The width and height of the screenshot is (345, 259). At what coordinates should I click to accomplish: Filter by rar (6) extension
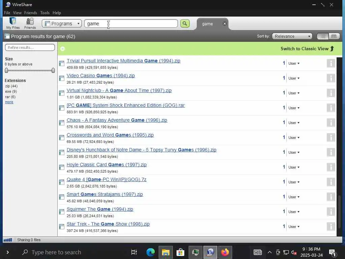tap(10, 97)
